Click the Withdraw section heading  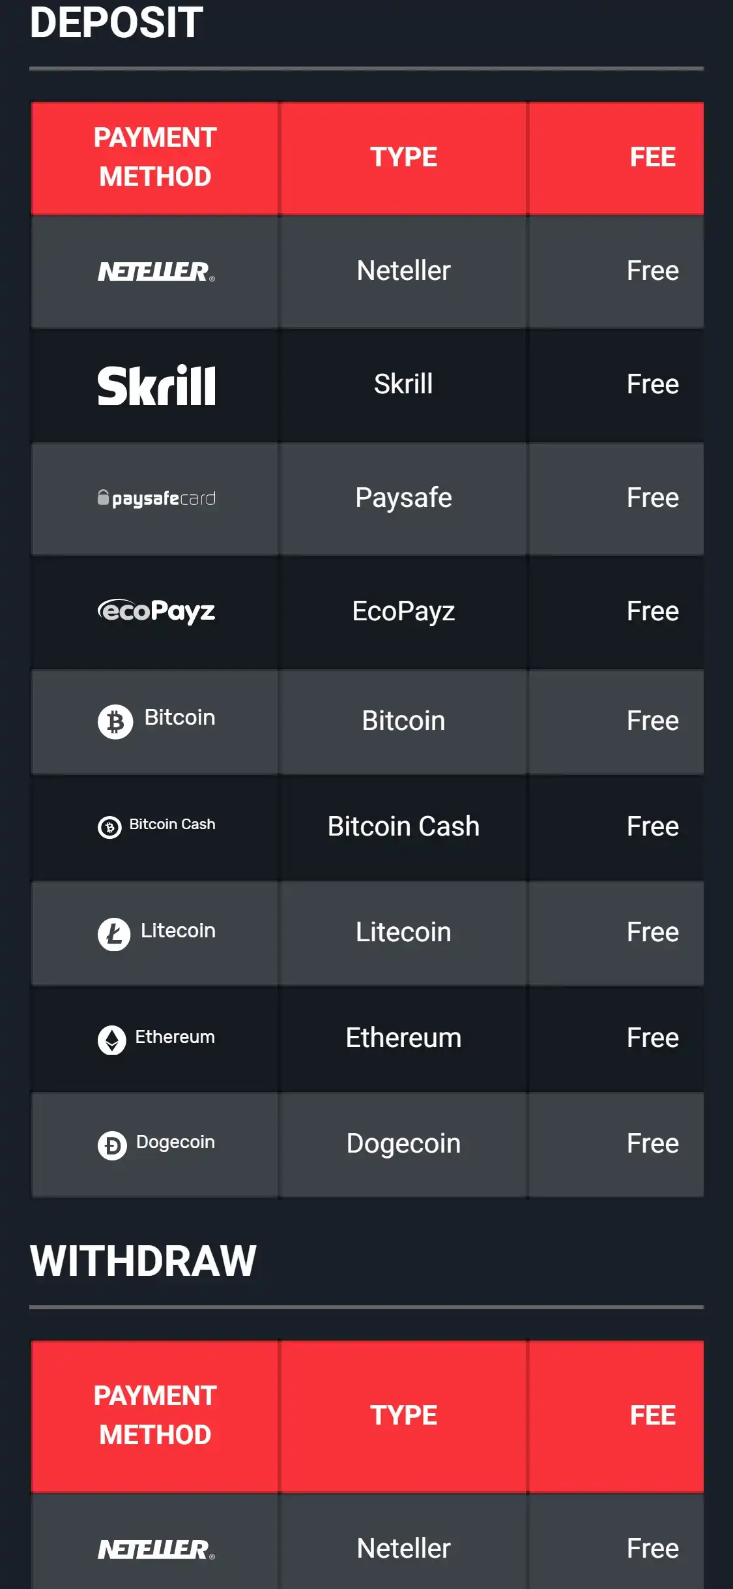click(143, 1260)
